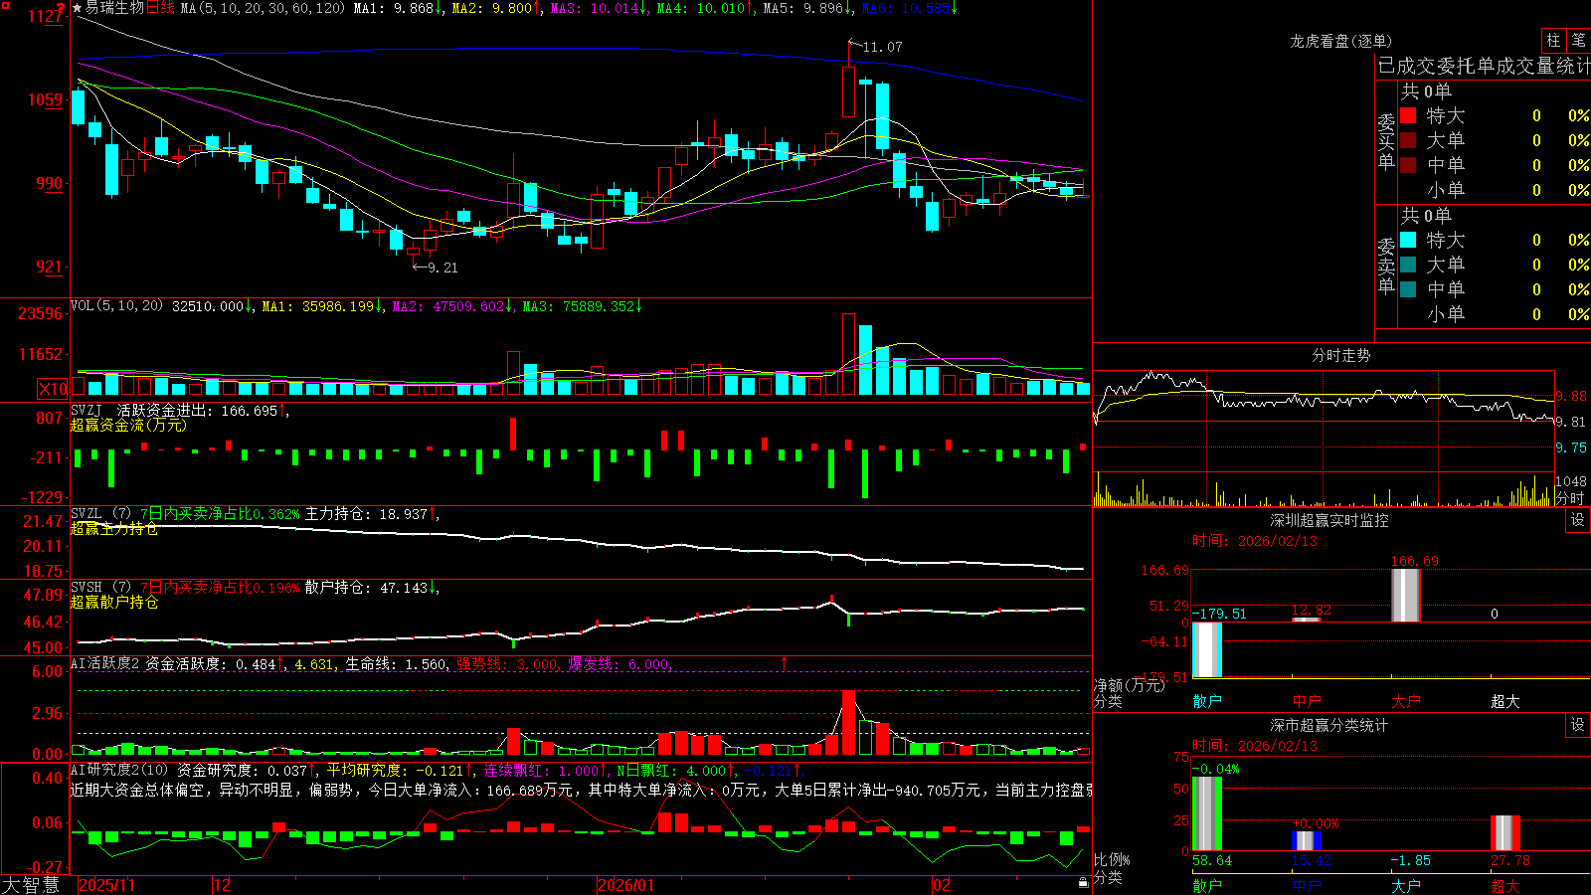Open 设 settings for 深市超赢分类统计
1591x895 pixels.
(x=1577, y=725)
